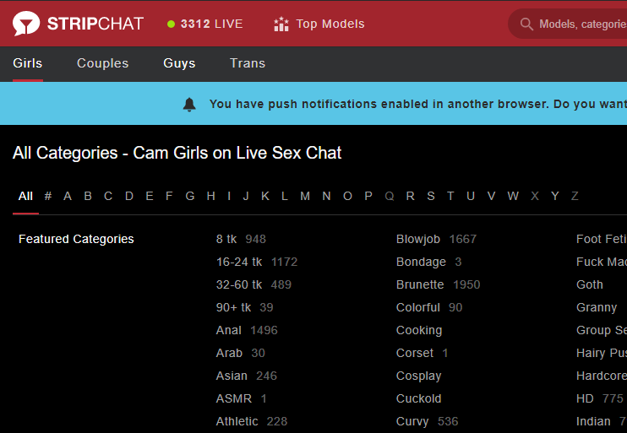Filter categories by letter U

point(471,196)
